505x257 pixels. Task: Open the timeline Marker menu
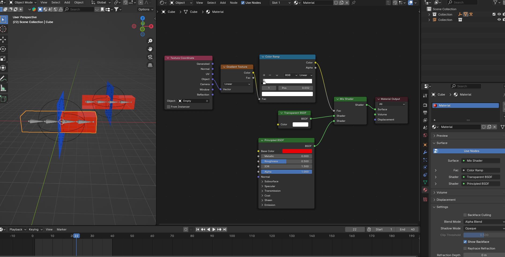tap(62, 229)
